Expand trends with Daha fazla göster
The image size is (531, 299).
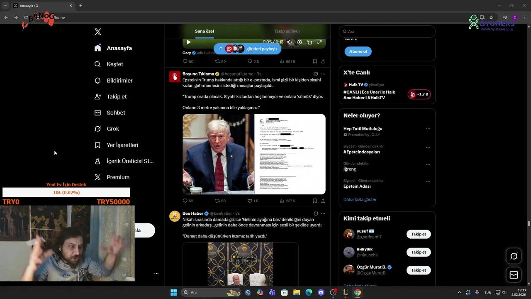360,199
